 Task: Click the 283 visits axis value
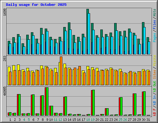coord(5,58)
